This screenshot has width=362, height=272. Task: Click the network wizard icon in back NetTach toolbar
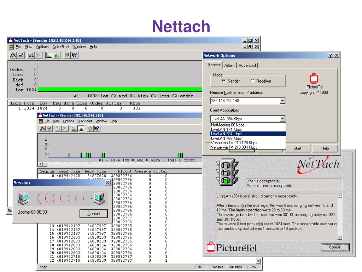[13, 55]
